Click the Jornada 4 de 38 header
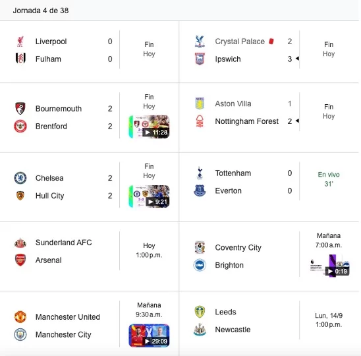 click(41, 11)
